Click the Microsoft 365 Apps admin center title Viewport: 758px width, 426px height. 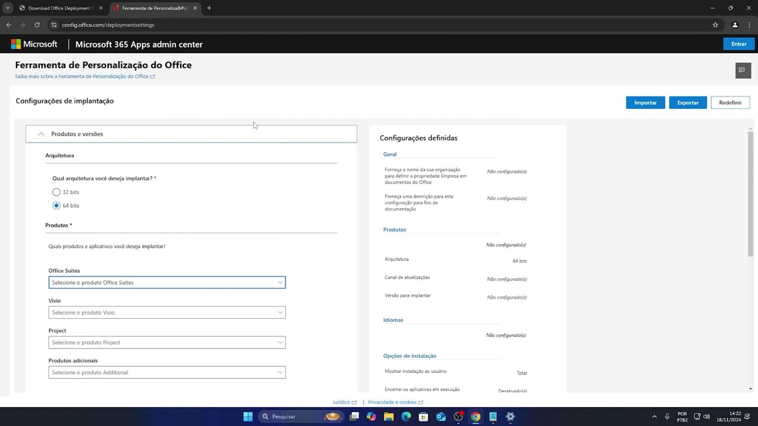click(x=139, y=44)
